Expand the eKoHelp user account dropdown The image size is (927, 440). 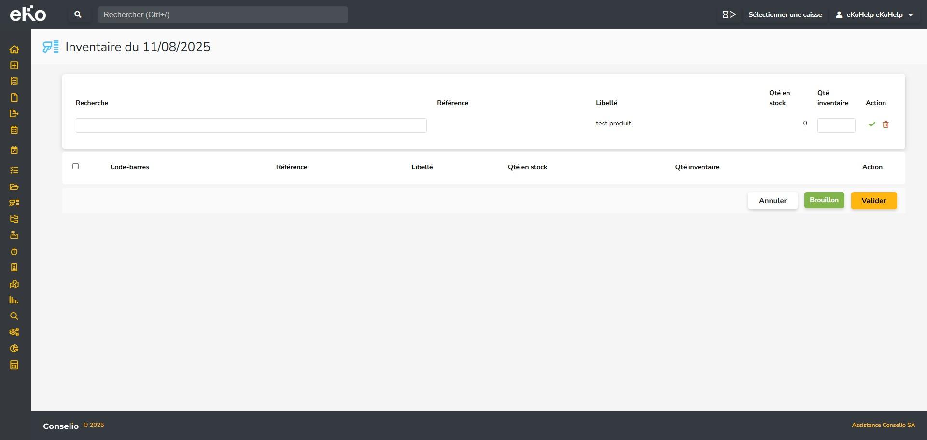(x=874, y=14)
